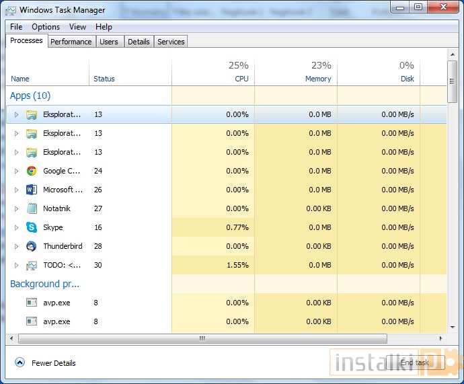464x384 pixels.
Task: Click the vertical scrollbar up arrow
Action: coord(453,54)
